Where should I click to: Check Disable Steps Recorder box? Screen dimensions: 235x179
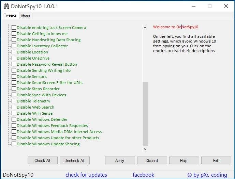tap(14, 89)
